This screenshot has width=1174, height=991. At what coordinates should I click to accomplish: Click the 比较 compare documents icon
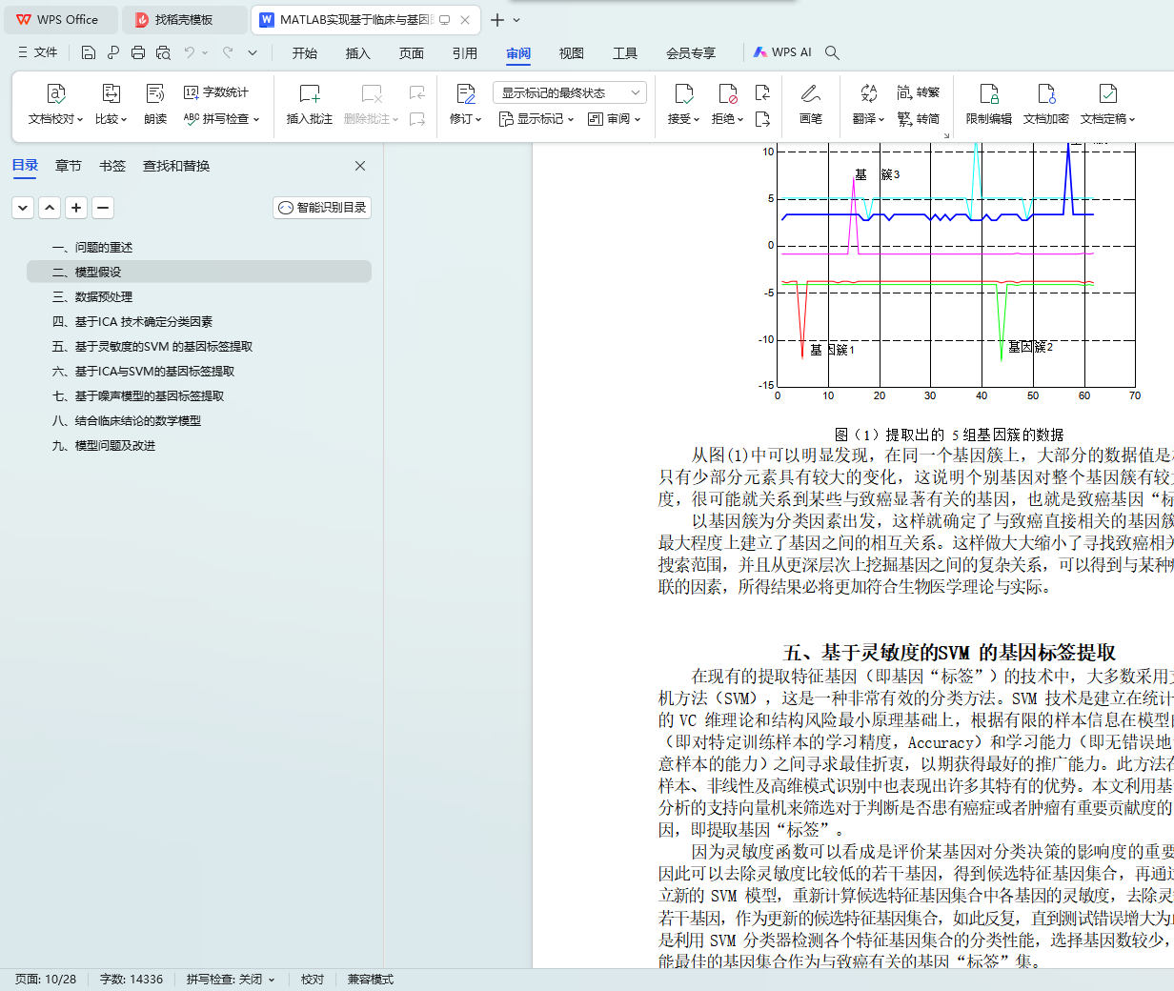pos(111,93)
